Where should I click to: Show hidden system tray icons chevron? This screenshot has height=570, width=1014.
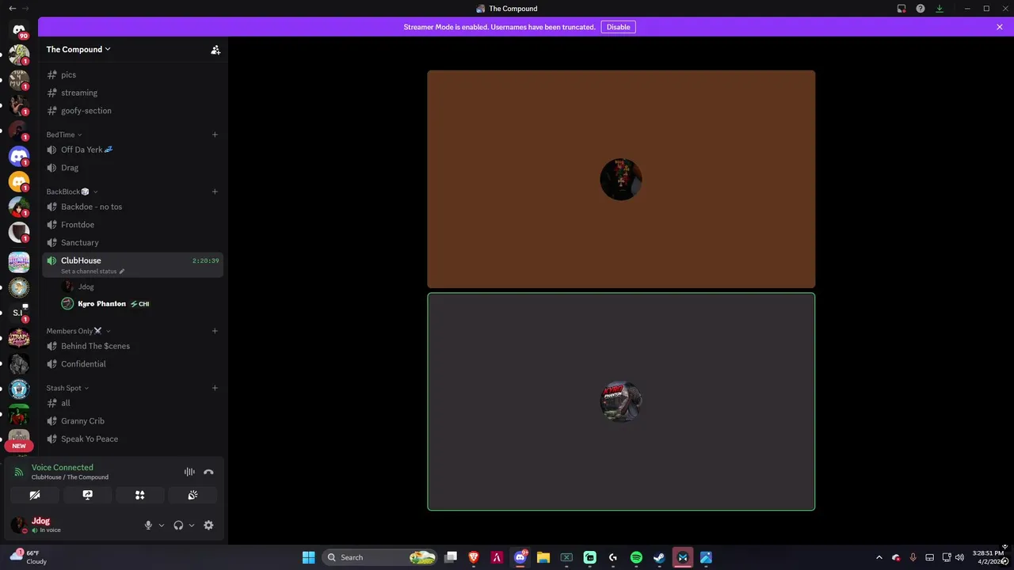[x=879, y=557]
